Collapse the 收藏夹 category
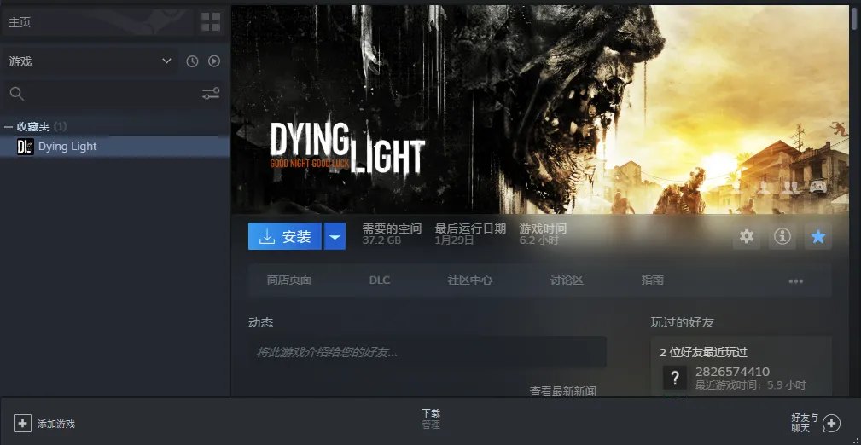The image size is (861, 445). coord(9,127)
